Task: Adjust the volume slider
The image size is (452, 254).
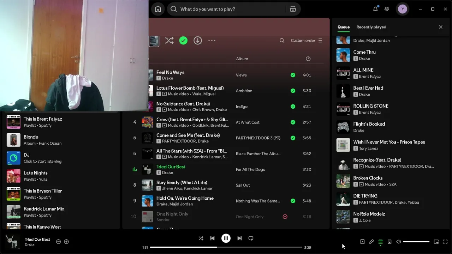Action: pos(416,242)
